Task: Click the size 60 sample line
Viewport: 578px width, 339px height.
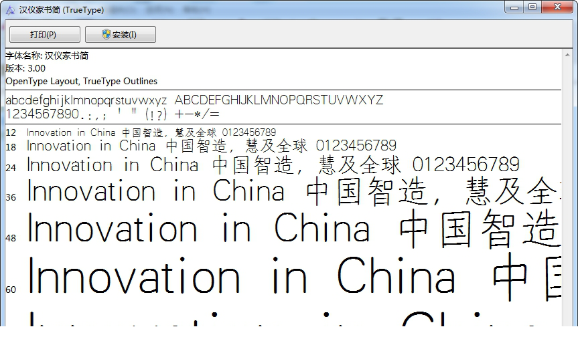Action: point(294,277)
